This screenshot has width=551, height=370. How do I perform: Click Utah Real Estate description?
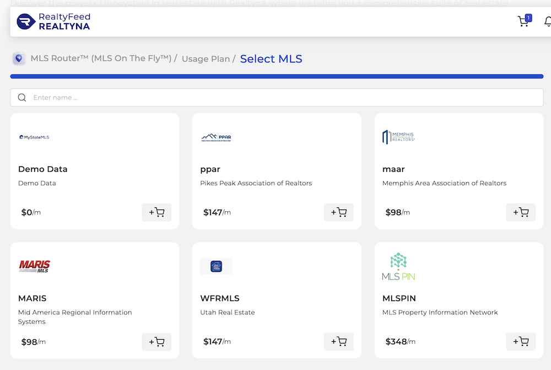[x=228, y=312]
